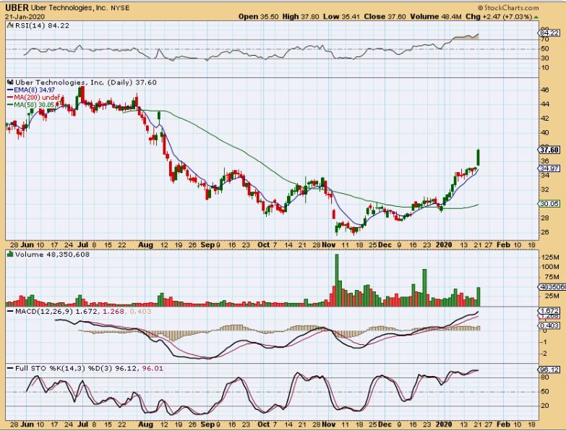Click the 100M level on the volume axis

coord(550,267)
